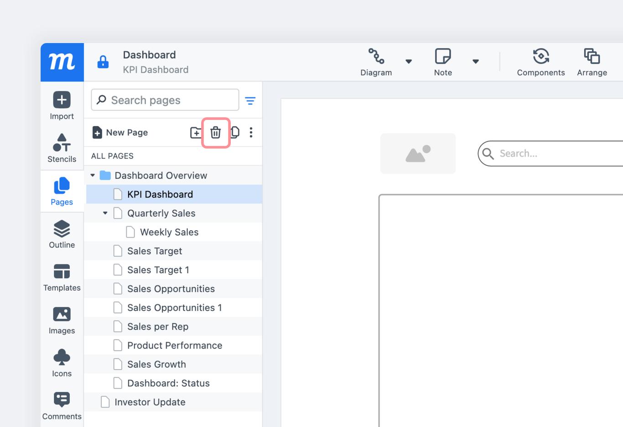
Task: Select the Sales Target 1 page
Action: [173, 270]
